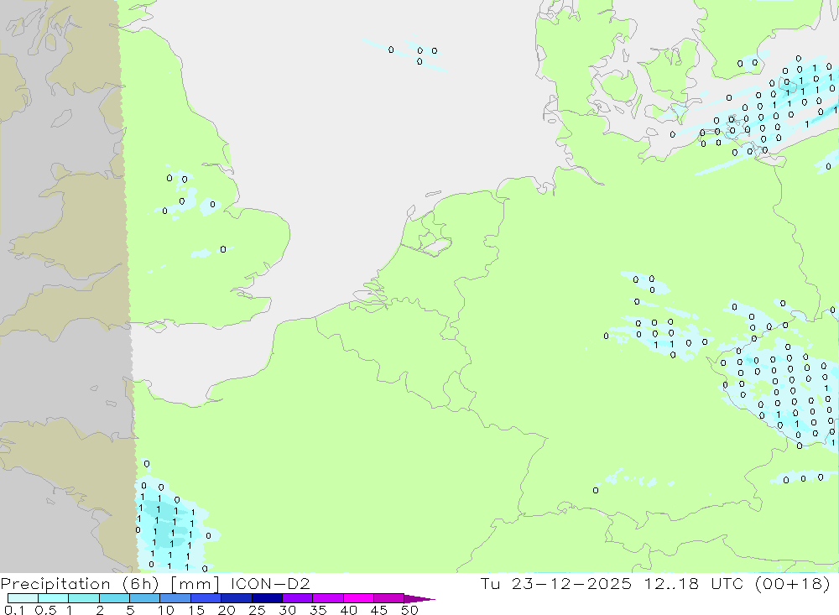Pick the dark navy 25–30 mm legend swatch
The height and width of the screenshot is (615, 839).
266,599
